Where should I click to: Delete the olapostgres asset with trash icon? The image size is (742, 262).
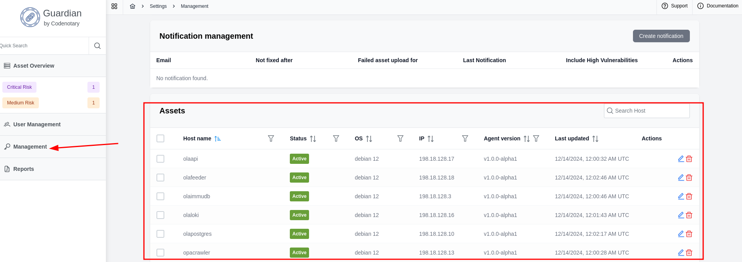(x=689, y=234)
